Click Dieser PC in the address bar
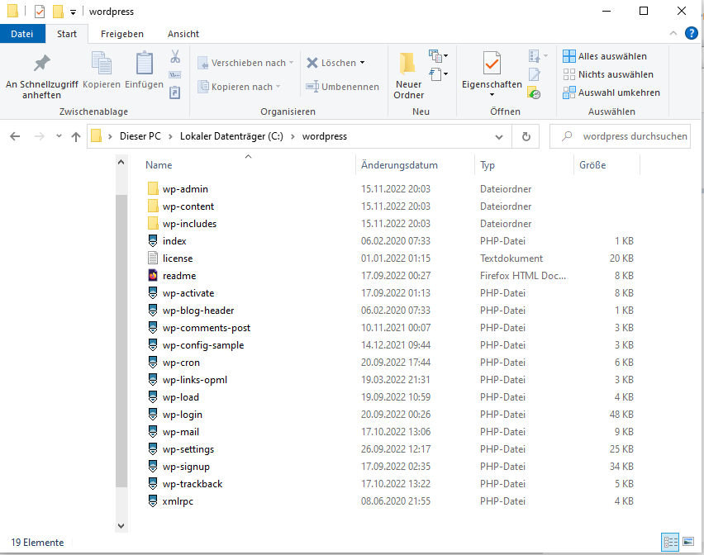 [x=140, y=136]
